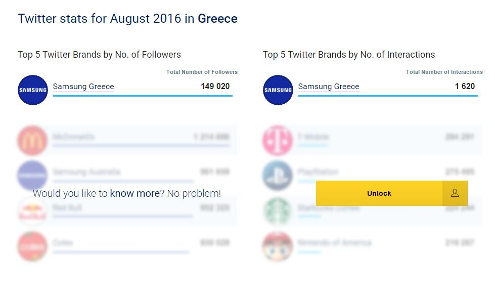This screenshot has width=495, height=294.
Task: Click the Samsung logo in Interactions list
Action: (278, 90)
